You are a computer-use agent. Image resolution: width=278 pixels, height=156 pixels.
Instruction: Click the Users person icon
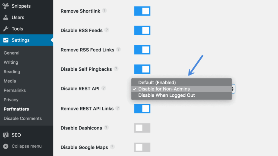(x=6, y=17)
